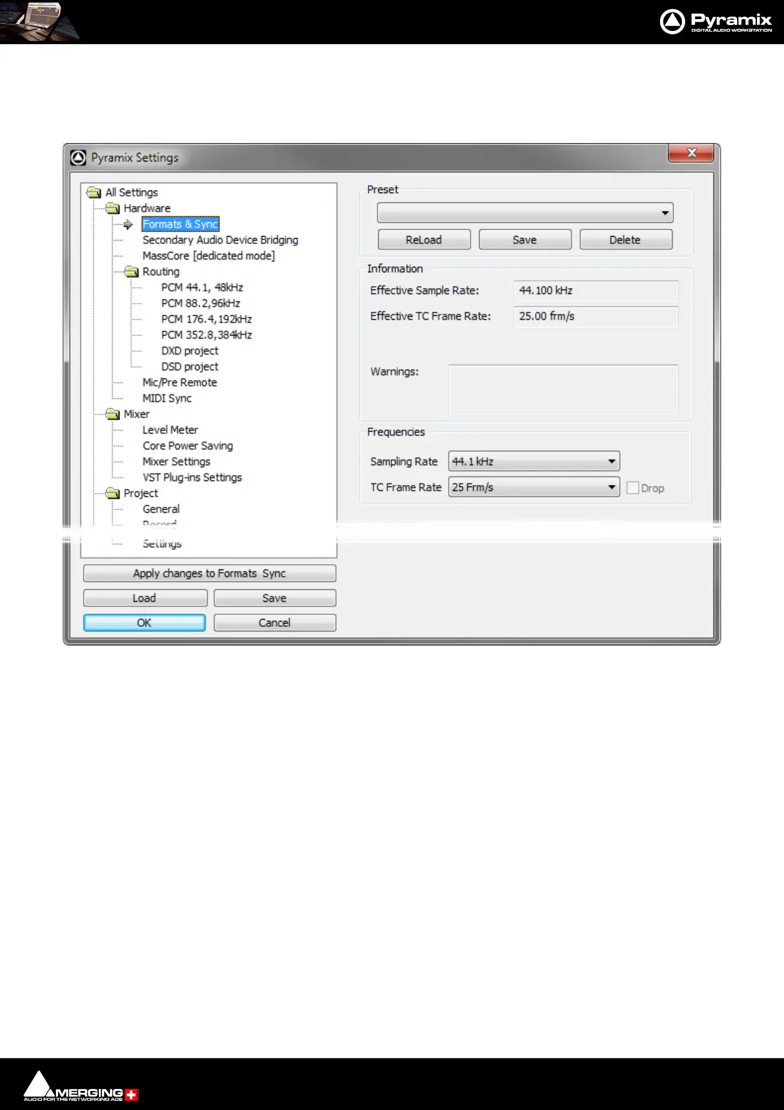Screen dimensions: 784x1110
Task: Open PCM 44.1, 48kHz routing
Action: coord(202,287)
